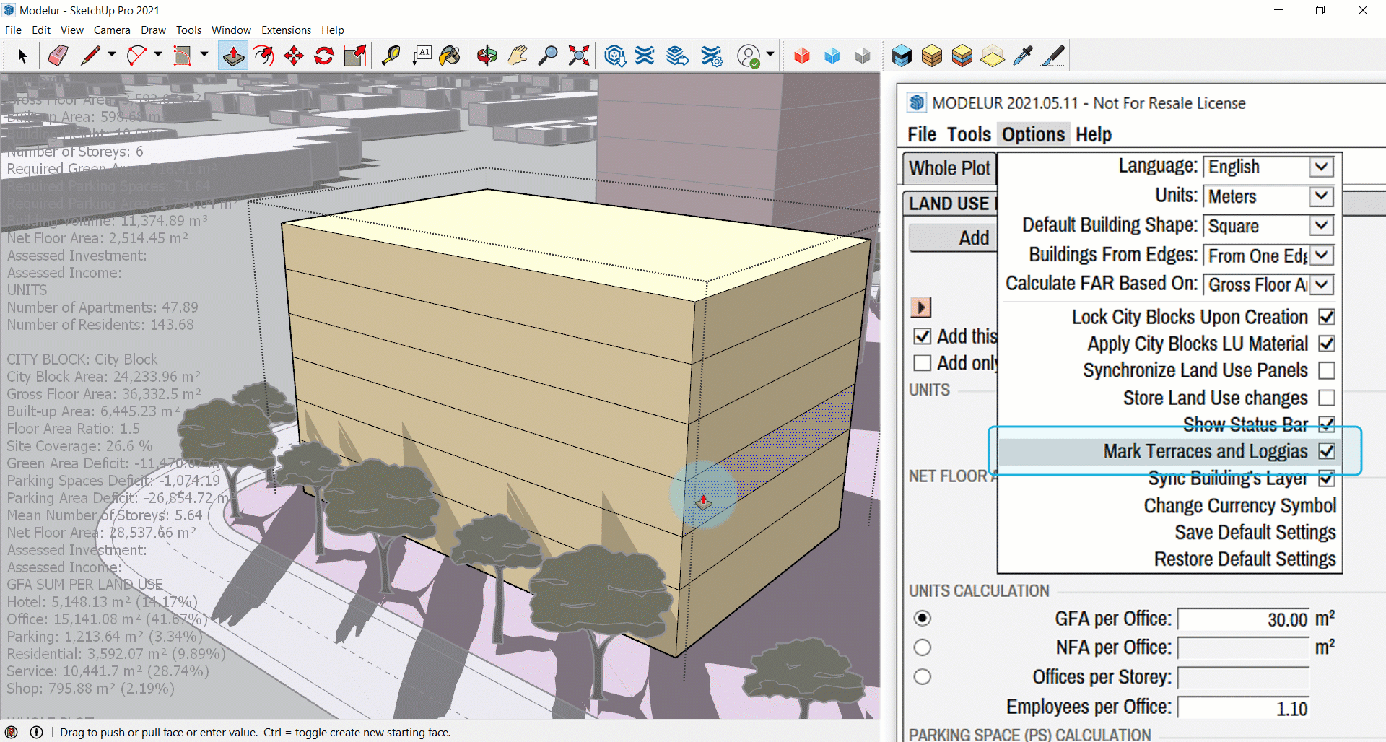Select the Offset tool
The height and width of the screenshot is (742, 1386).
tap(264, 56)
